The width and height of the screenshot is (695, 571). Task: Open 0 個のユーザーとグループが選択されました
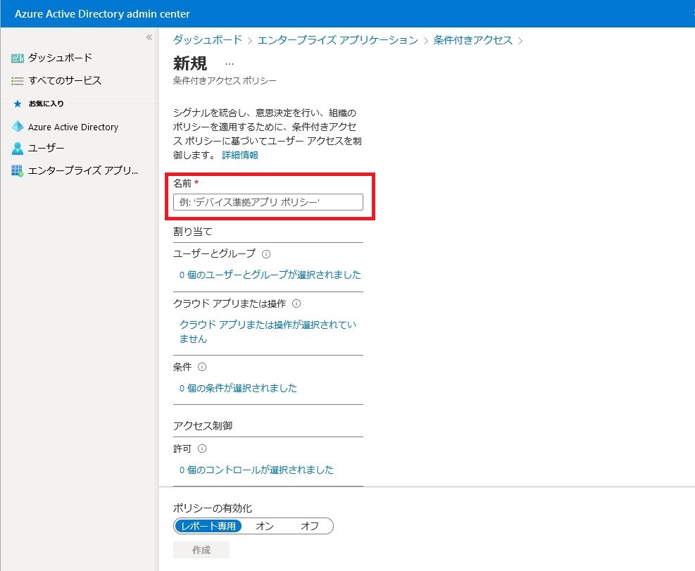pyautogui.click(x=270, y=275)
